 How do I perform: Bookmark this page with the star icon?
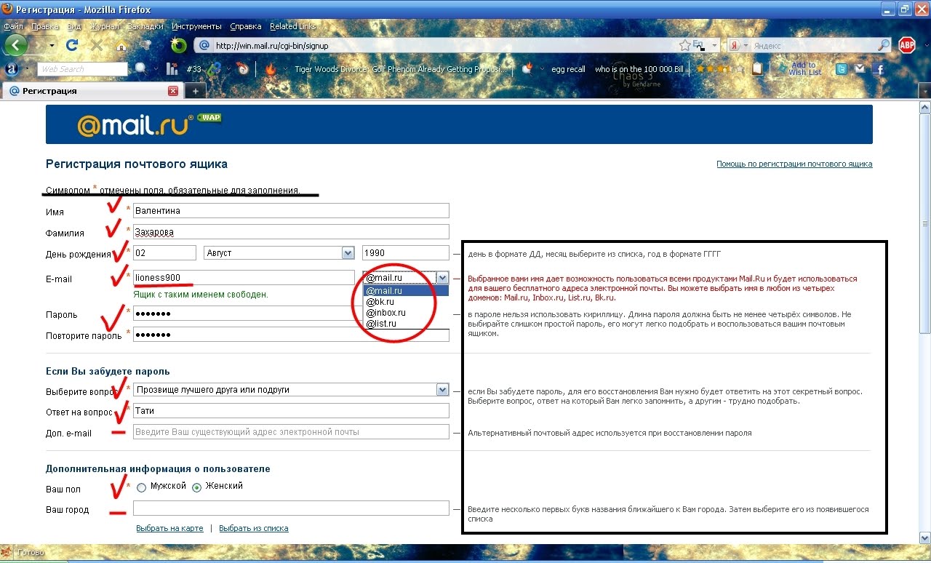point(684,45)
